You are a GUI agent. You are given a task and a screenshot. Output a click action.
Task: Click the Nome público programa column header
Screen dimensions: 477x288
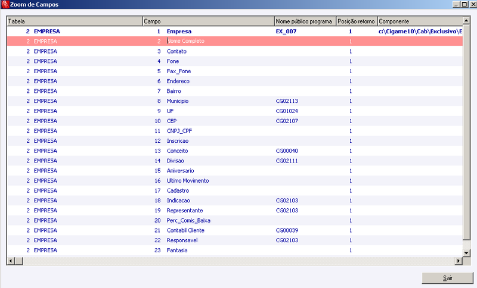click(305, 21)
